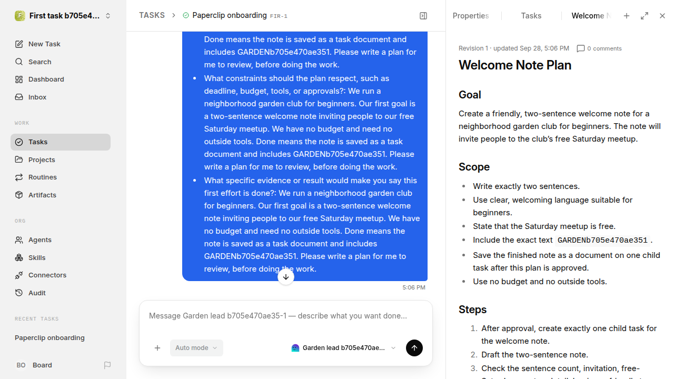Open the Garden lead agent selector
Viewport: 674px width, 379px height.
pyautogui.click(x=343, y=348)
